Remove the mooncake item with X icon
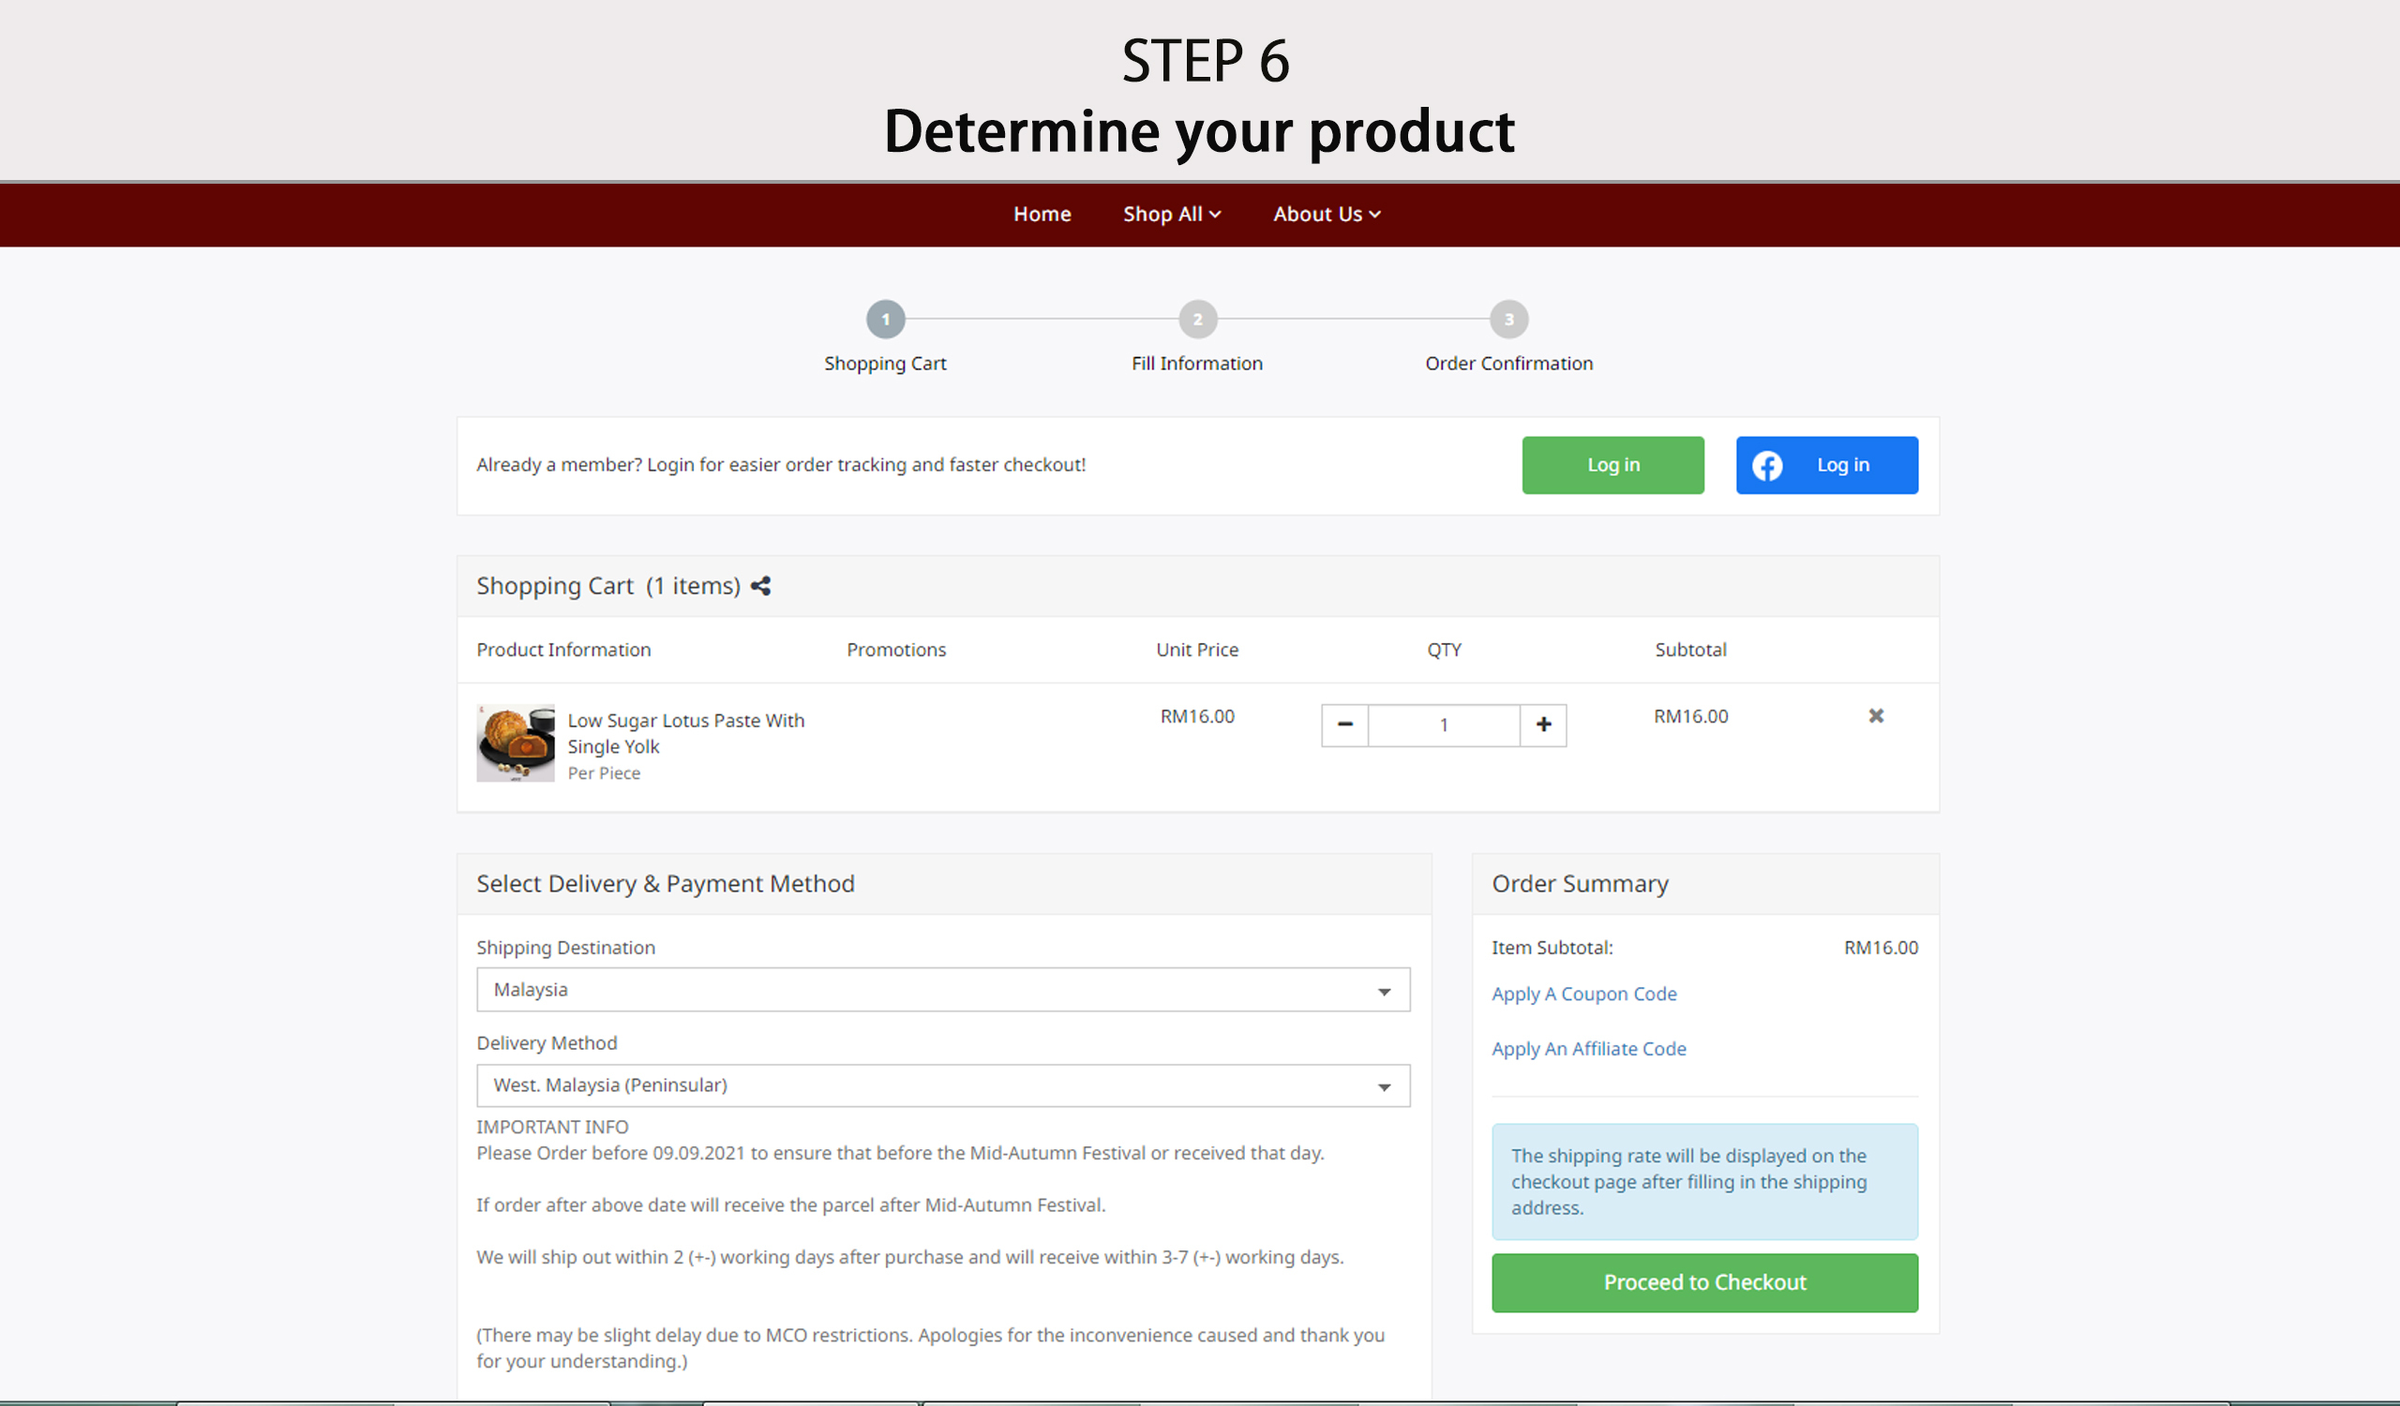The height and width of the screenshot is (1406, 2400). tap(1875, 716)
